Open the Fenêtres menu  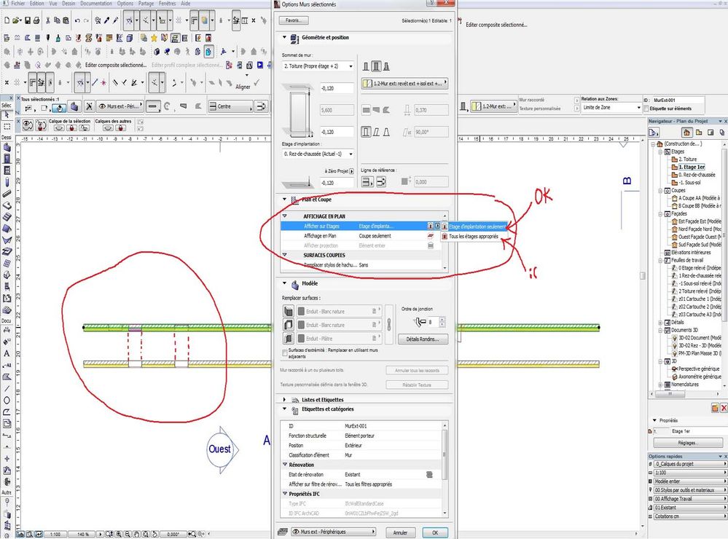167,3
